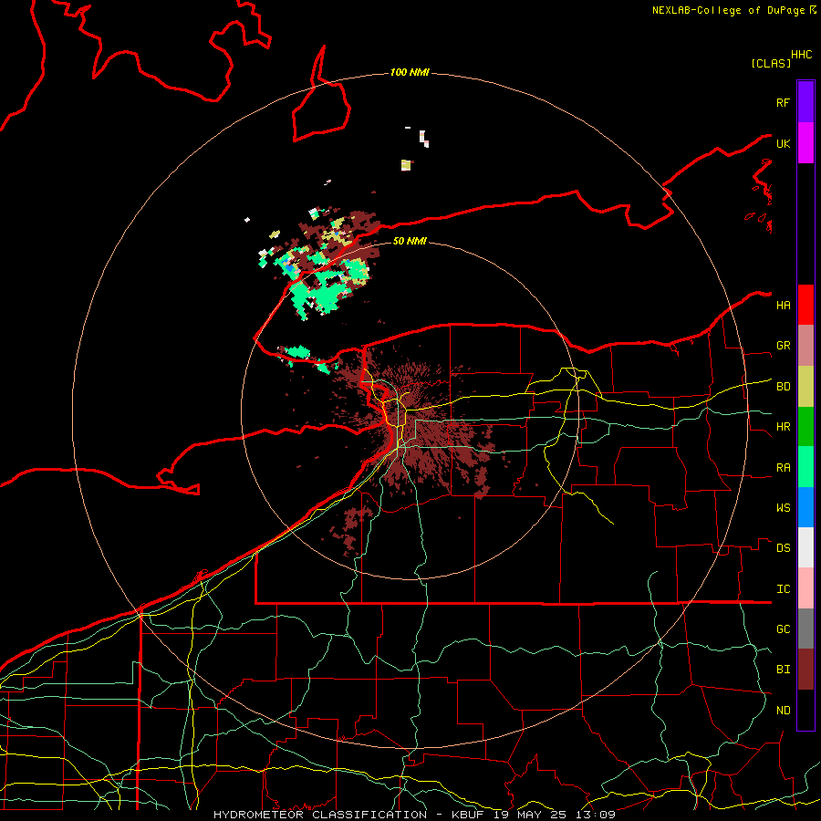Click the WS legend label
821x821 pixels.
(783, 508)
